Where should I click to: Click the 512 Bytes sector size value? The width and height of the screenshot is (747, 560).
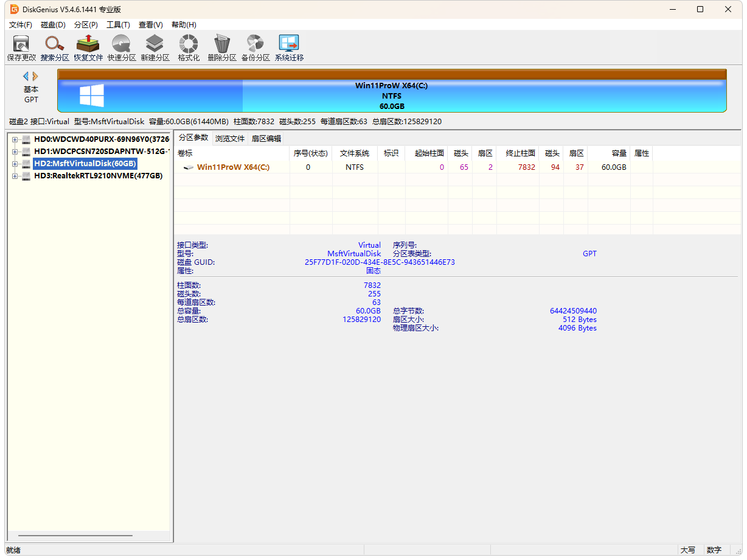[580, 320]
